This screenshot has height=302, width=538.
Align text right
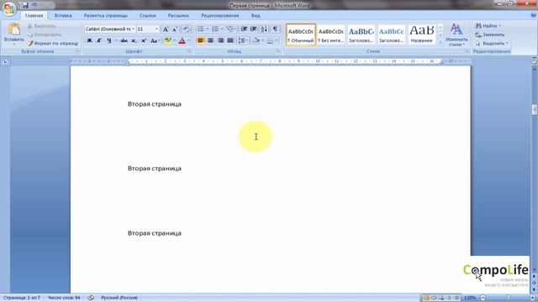point(220,41)
